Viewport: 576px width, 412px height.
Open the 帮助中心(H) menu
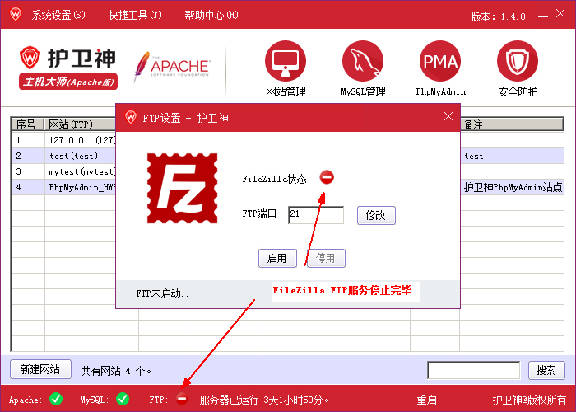tap(211, 15)
